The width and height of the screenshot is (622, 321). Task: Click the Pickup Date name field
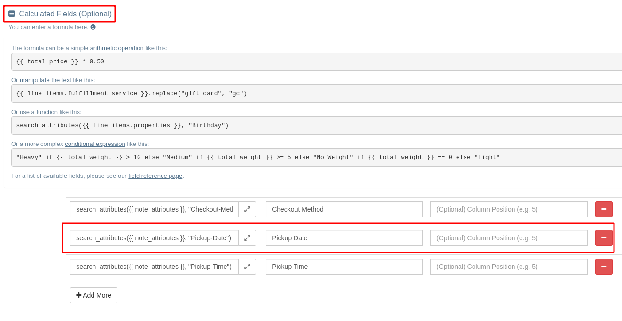344,237
